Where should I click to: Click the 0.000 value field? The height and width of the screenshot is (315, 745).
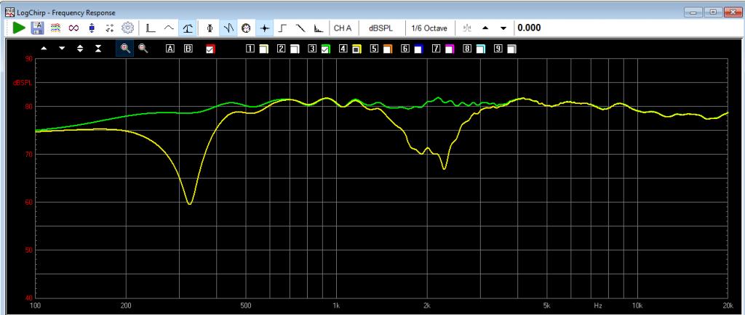(529, 28)
